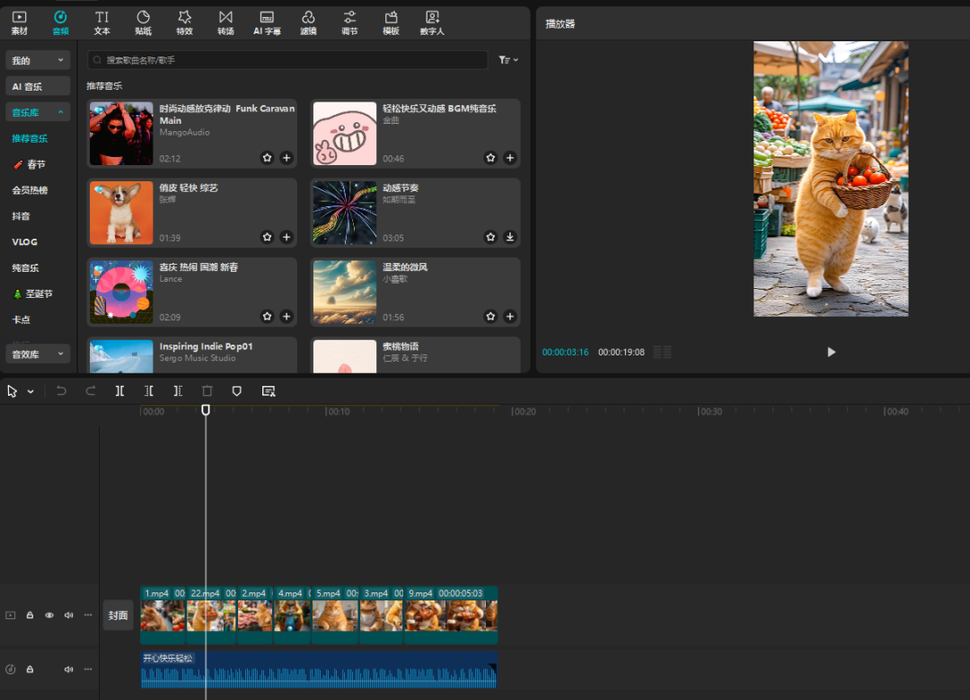
Task: Favorite the Funk Caravan Main track
Action: [x=268, y=158]
